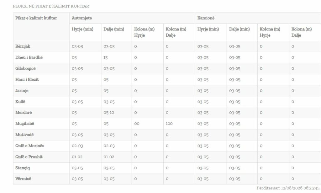Select the FLUKSI NË PIKAT E KALIMIT KUFITAR heading

click(x=51, y=6)
